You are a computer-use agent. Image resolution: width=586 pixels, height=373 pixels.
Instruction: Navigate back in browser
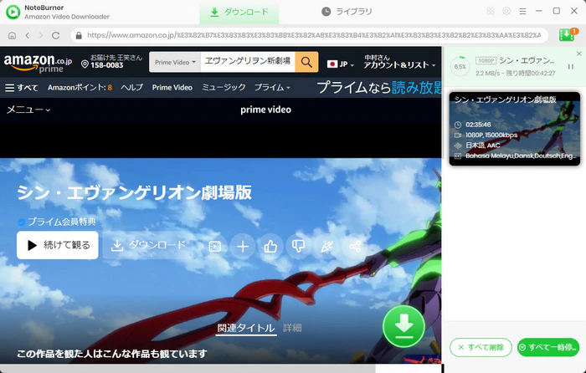tap(28, 35)
